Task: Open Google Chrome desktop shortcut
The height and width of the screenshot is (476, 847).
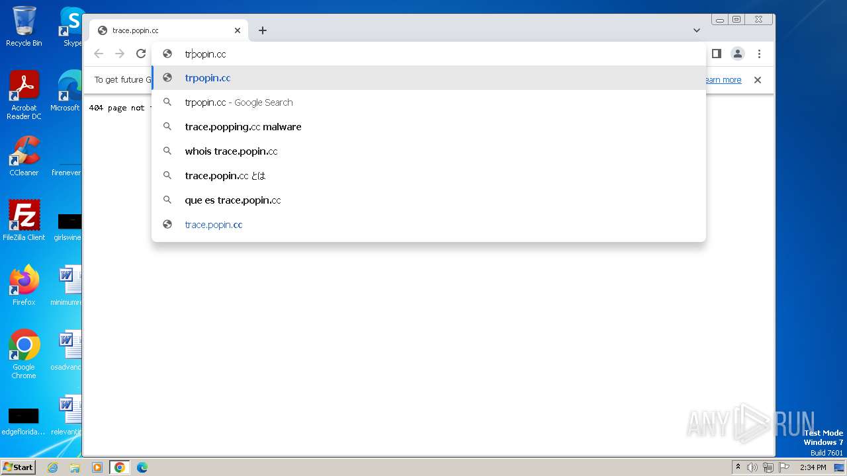Action: tap(24, 355)
